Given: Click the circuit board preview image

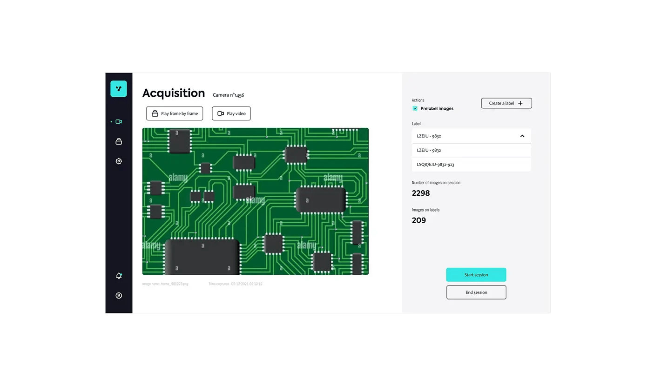Looking at the screenshot, I should pos(255,201).
